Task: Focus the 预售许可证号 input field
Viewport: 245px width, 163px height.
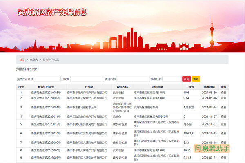Action: pyautogui.click(x=47, y=79)
